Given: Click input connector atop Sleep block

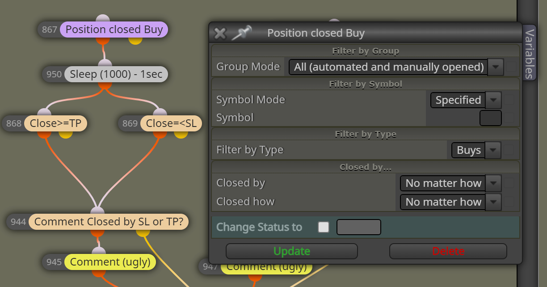Looking at the screenshot, I should 105,63.
